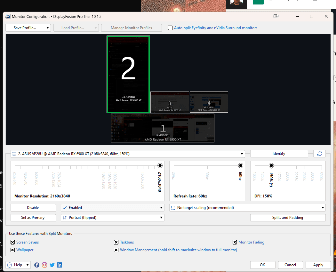Click the refresh rate slider handle

click(241, 166)
